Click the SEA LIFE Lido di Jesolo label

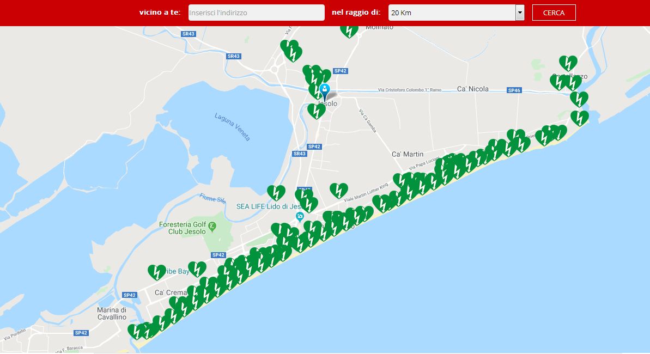tap(268, 206)
